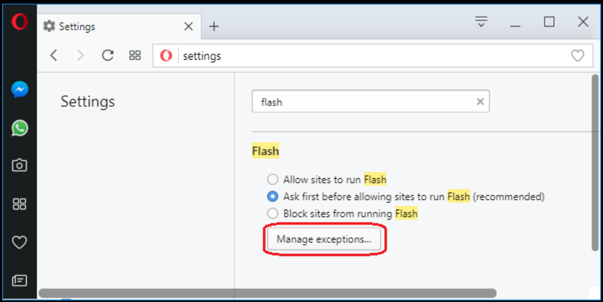The width and height of the screenshot is (603, 302).
Task: Reload the settings page
Action: [x=107, y=56]
